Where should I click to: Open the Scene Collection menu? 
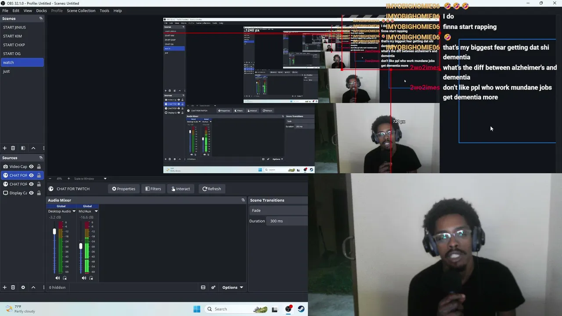81,11
